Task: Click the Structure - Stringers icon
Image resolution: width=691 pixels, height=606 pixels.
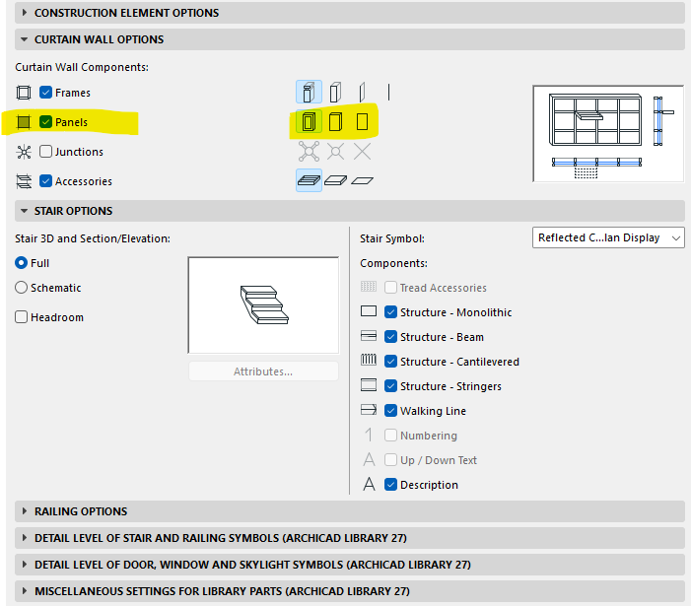Action: point(369,385)
